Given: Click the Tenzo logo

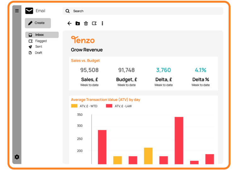Looking at the screenshot, I should click(x=83, y=40).
